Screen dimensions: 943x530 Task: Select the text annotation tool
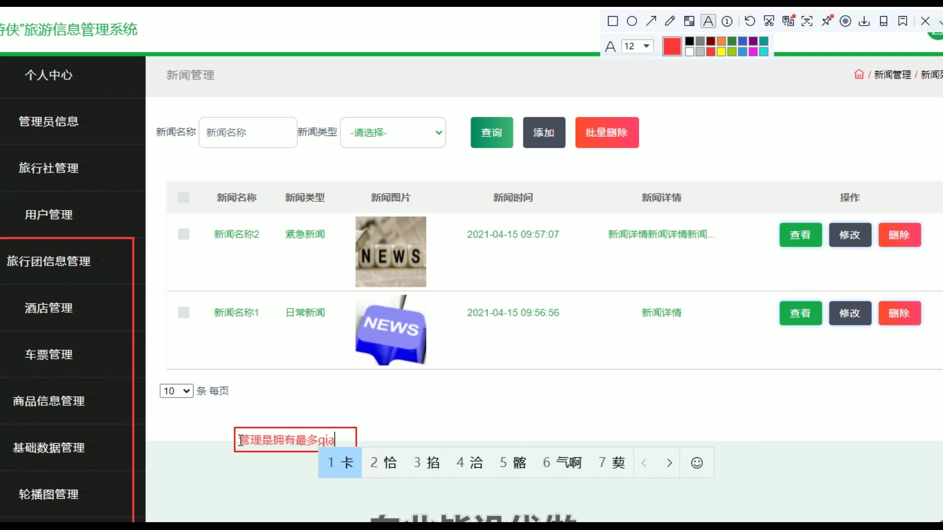click(708, 21)
